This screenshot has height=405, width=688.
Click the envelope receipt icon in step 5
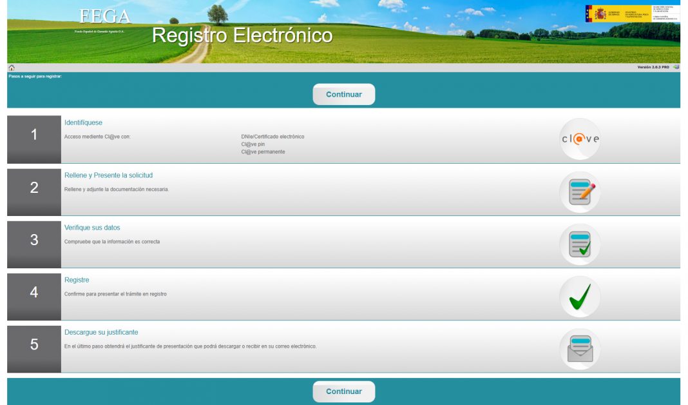point(580,349)
